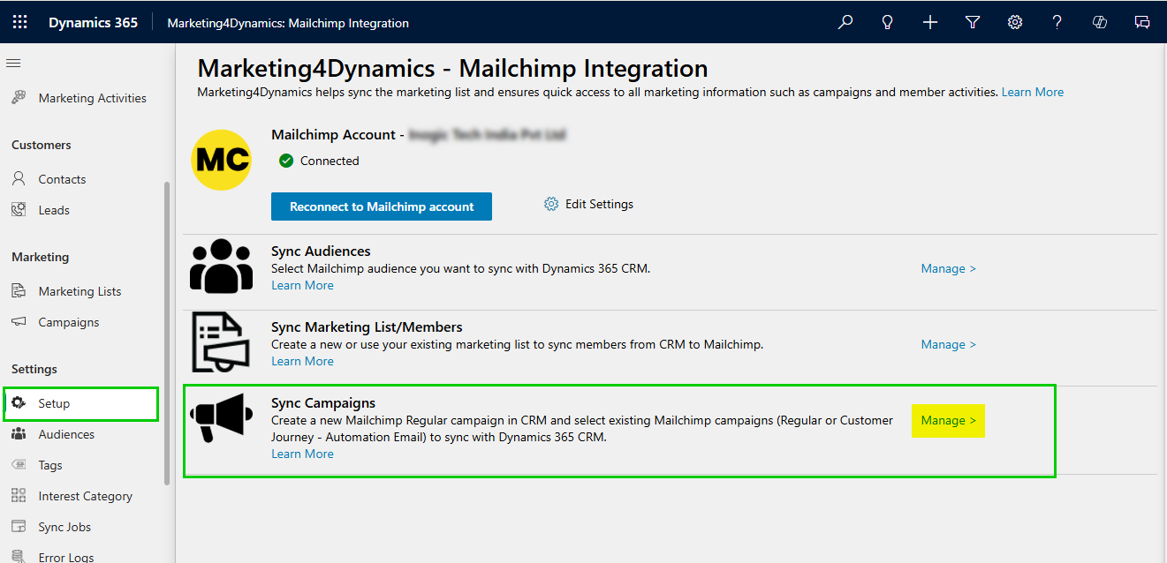Open quick create using the plus icon
Viewport: 1167px width, 563px height.
click(x=929, y=21)
